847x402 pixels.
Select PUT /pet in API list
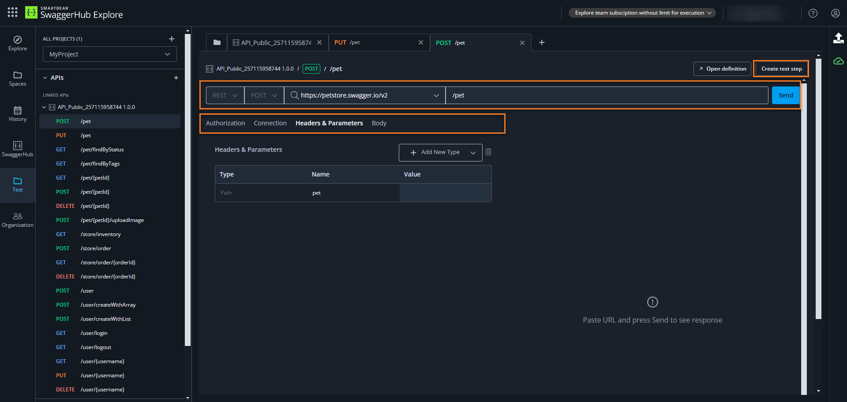(110, 135)
